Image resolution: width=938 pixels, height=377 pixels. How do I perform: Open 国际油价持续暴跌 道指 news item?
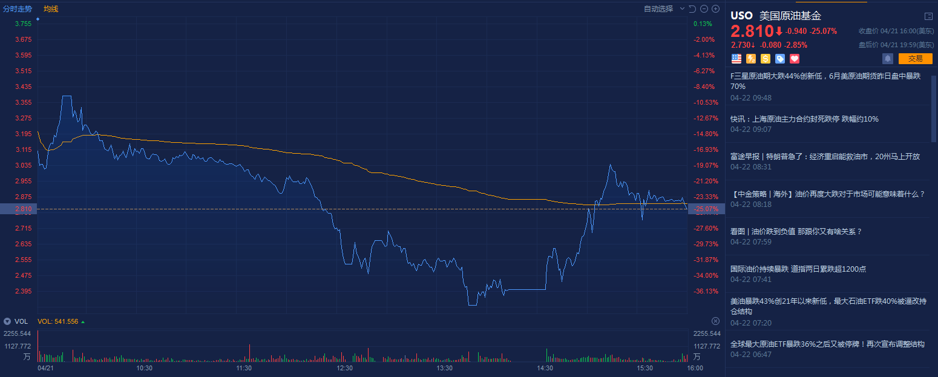(x=798, y=269)
